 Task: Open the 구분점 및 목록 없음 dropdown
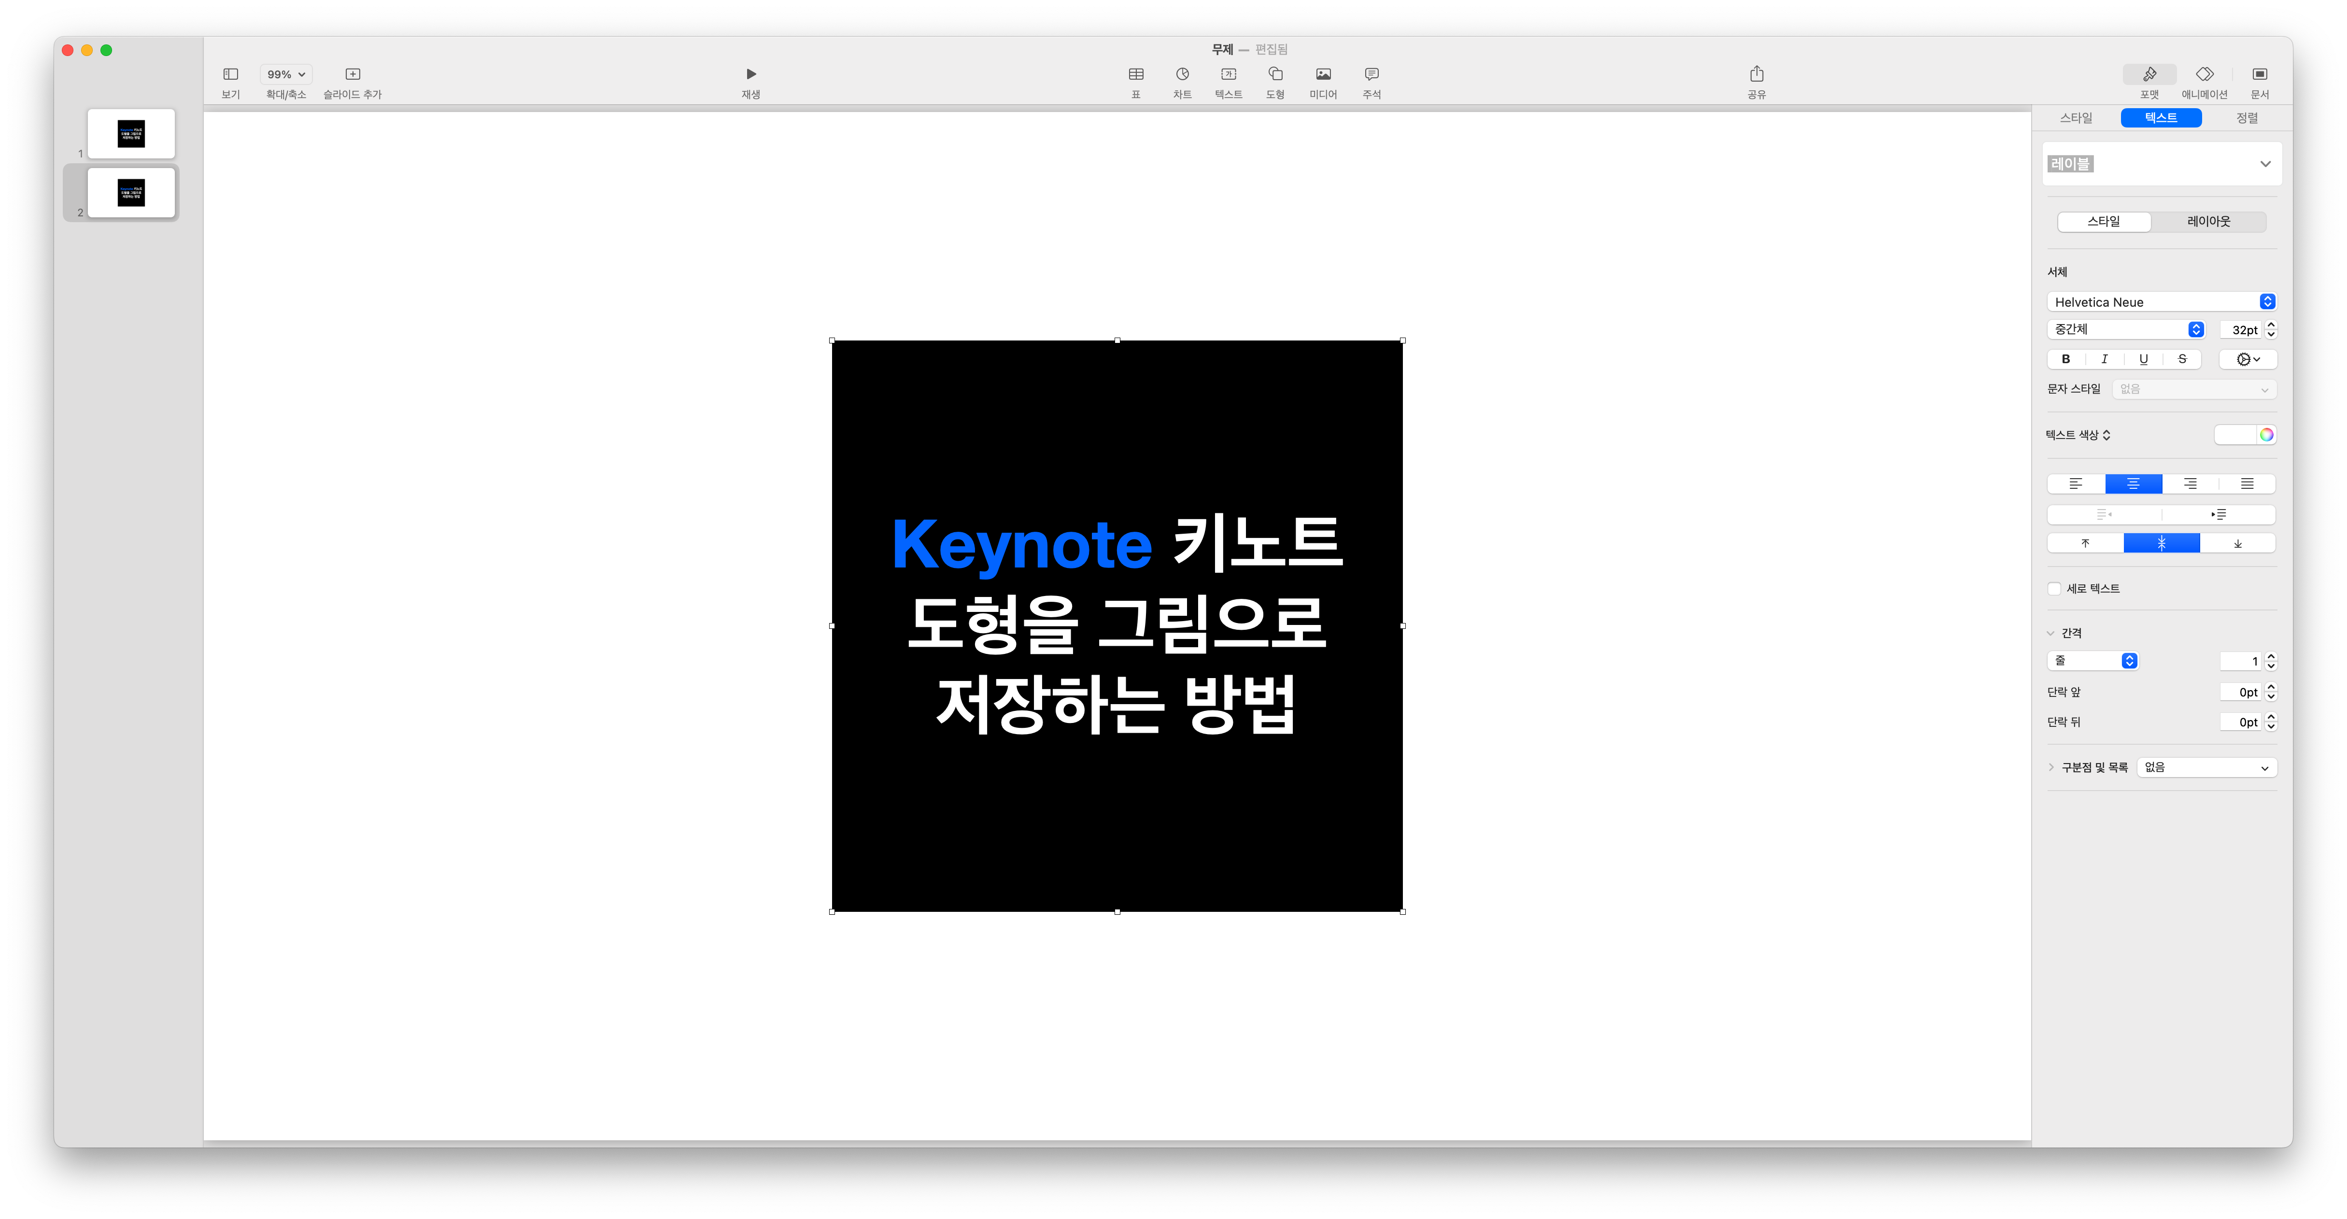pos(2206,767)
